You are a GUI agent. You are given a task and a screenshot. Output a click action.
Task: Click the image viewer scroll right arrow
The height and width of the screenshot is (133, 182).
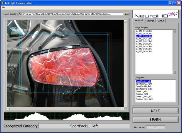(122, 109)
